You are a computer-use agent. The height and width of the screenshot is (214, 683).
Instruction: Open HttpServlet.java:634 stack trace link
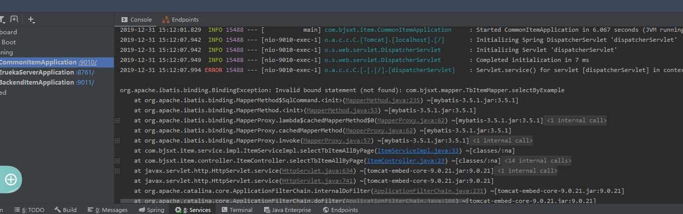[x=317, y=171]
